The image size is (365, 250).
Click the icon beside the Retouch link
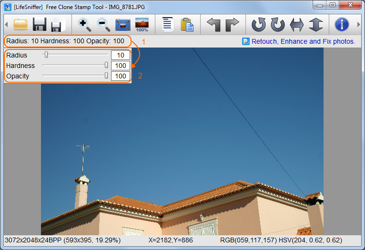246,41
